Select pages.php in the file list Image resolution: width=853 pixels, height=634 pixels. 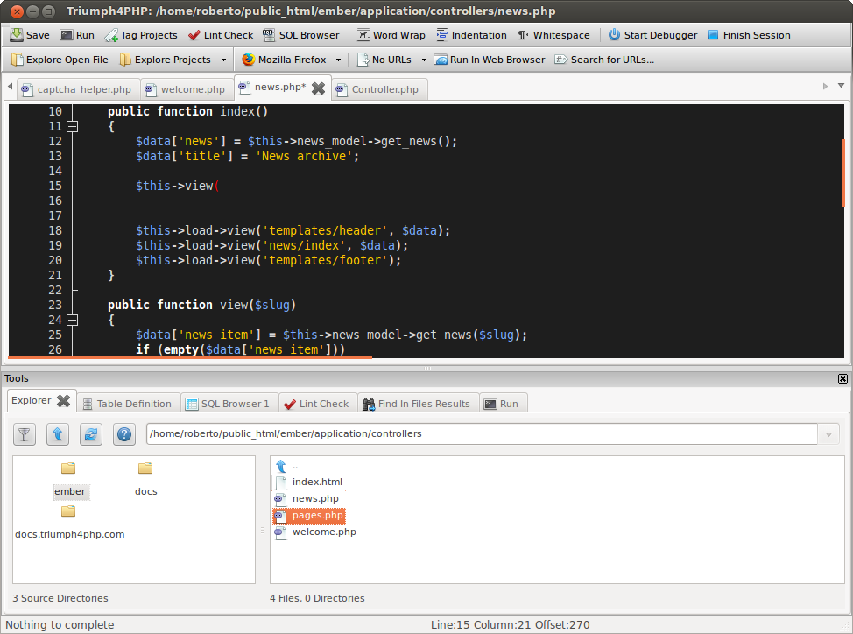pos(309,516)
